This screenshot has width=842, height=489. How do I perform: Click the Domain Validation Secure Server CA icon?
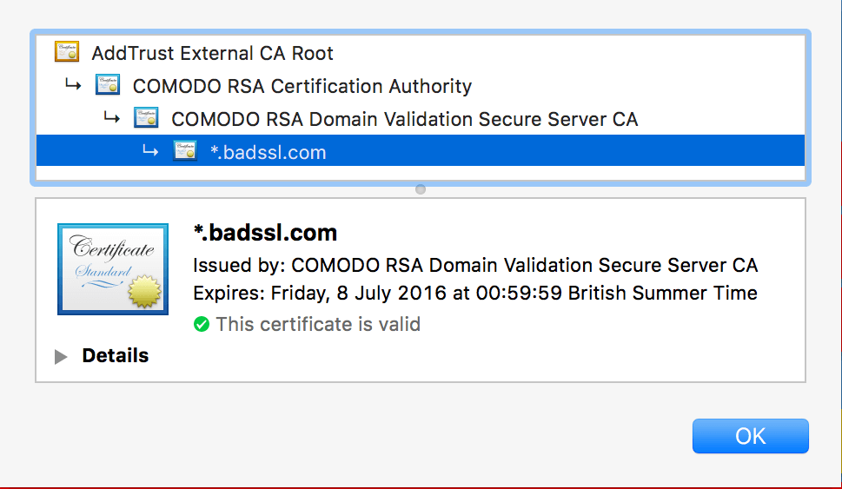146,117
